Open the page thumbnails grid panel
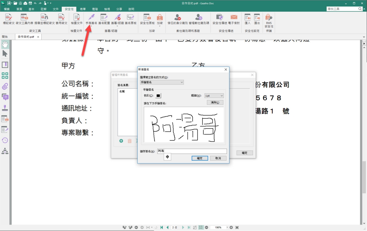 click(x=5, y=76)
